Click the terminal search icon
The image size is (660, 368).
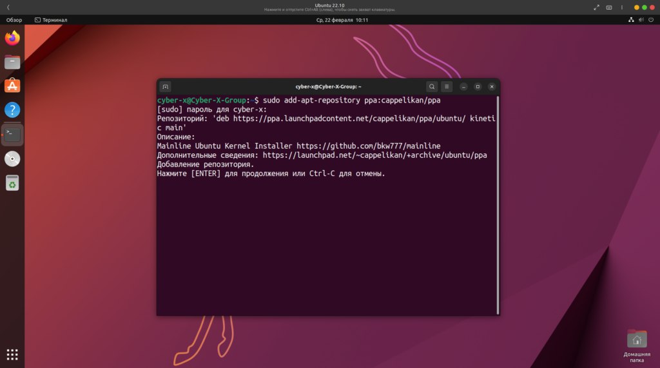point(432,86)
